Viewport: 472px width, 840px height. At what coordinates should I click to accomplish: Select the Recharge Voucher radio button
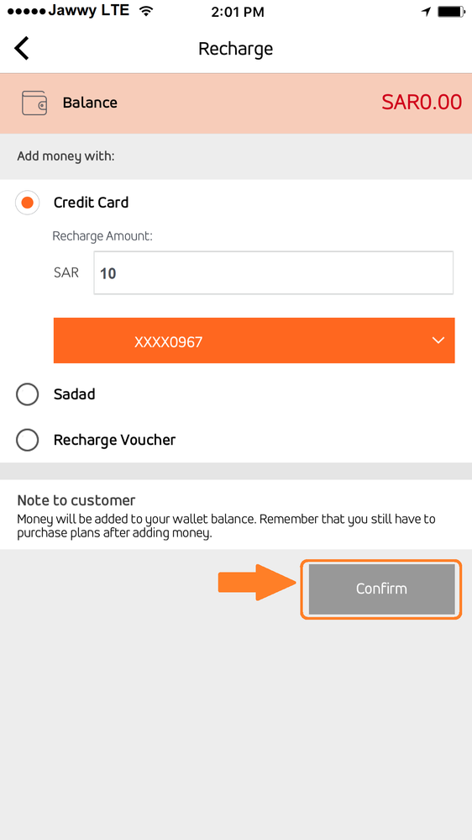coord(27,441)
